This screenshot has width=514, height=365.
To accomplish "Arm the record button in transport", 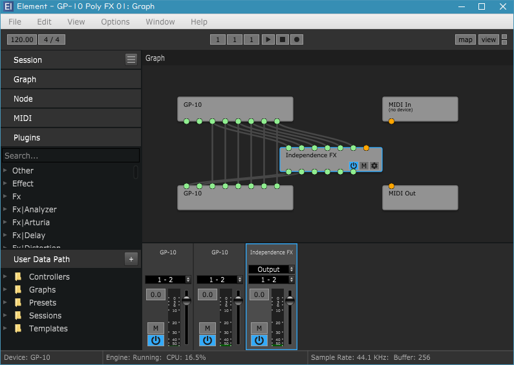I will pos(297,39).
